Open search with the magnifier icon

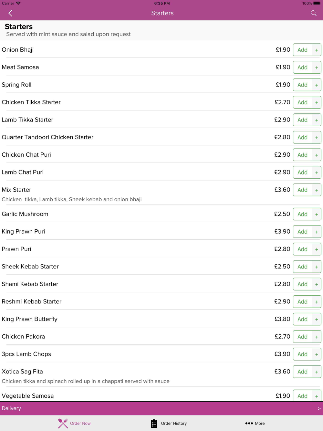click(x=313, y=13)
